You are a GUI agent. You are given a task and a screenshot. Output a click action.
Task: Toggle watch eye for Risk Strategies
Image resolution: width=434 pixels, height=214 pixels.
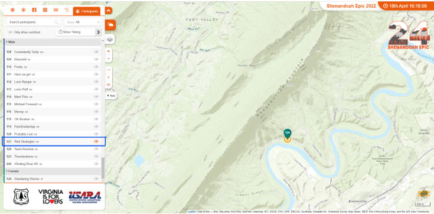pyautogui.click(x=96, y=141)
